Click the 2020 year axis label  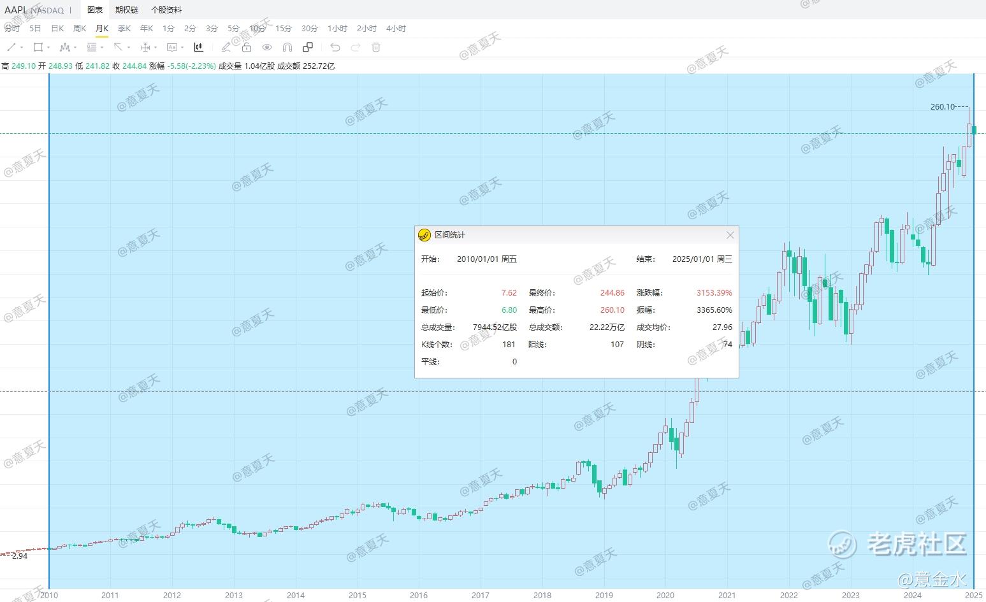pos(665,596)
